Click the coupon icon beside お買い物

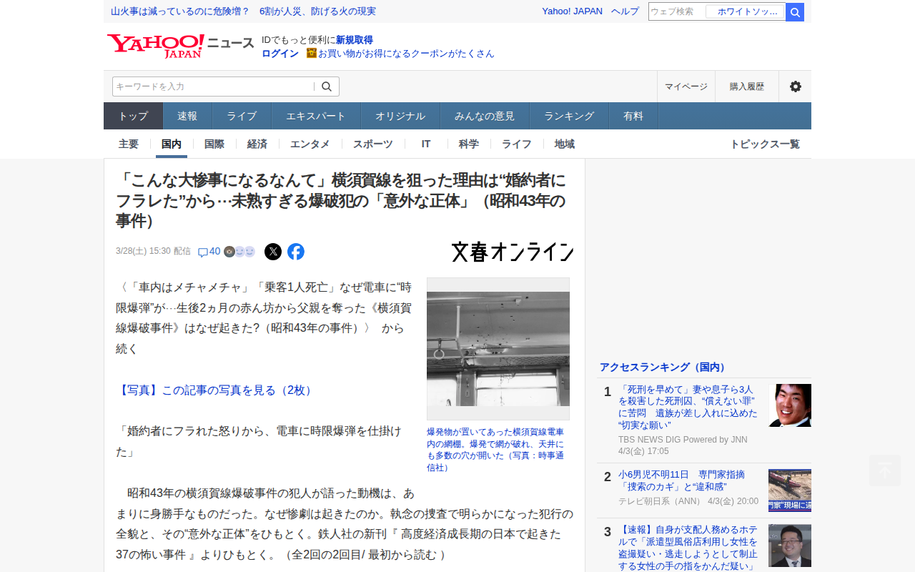pos(311,53)
